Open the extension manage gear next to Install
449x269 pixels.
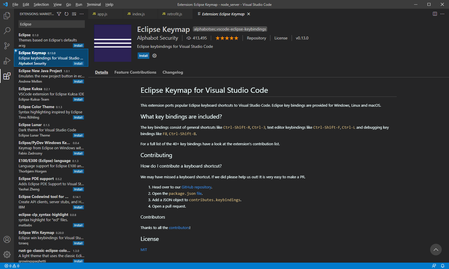pyautogui.click(x=155, y=56)
